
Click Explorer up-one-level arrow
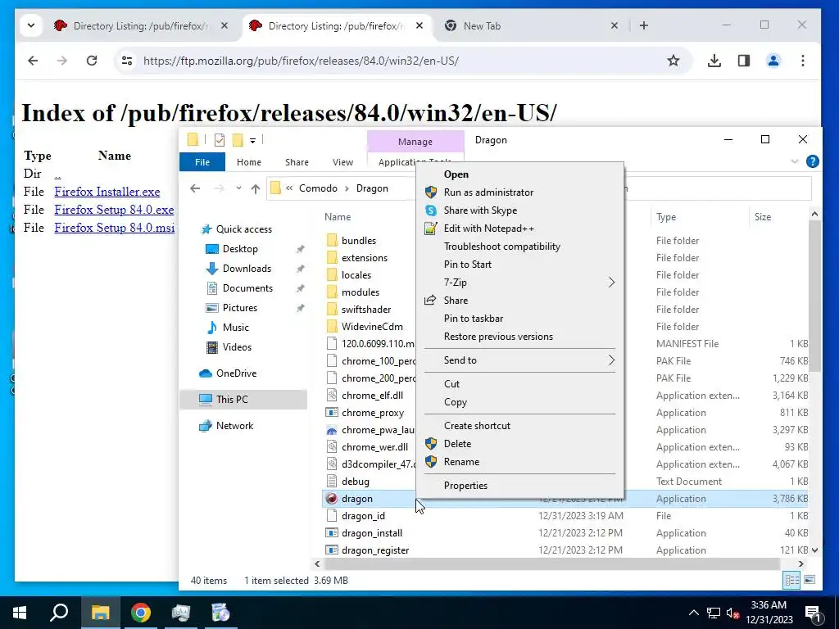tap(256, 188)
